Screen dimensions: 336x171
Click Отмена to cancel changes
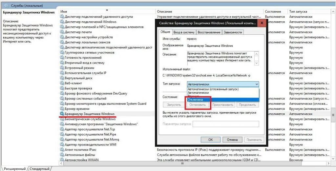pos(233,140)
